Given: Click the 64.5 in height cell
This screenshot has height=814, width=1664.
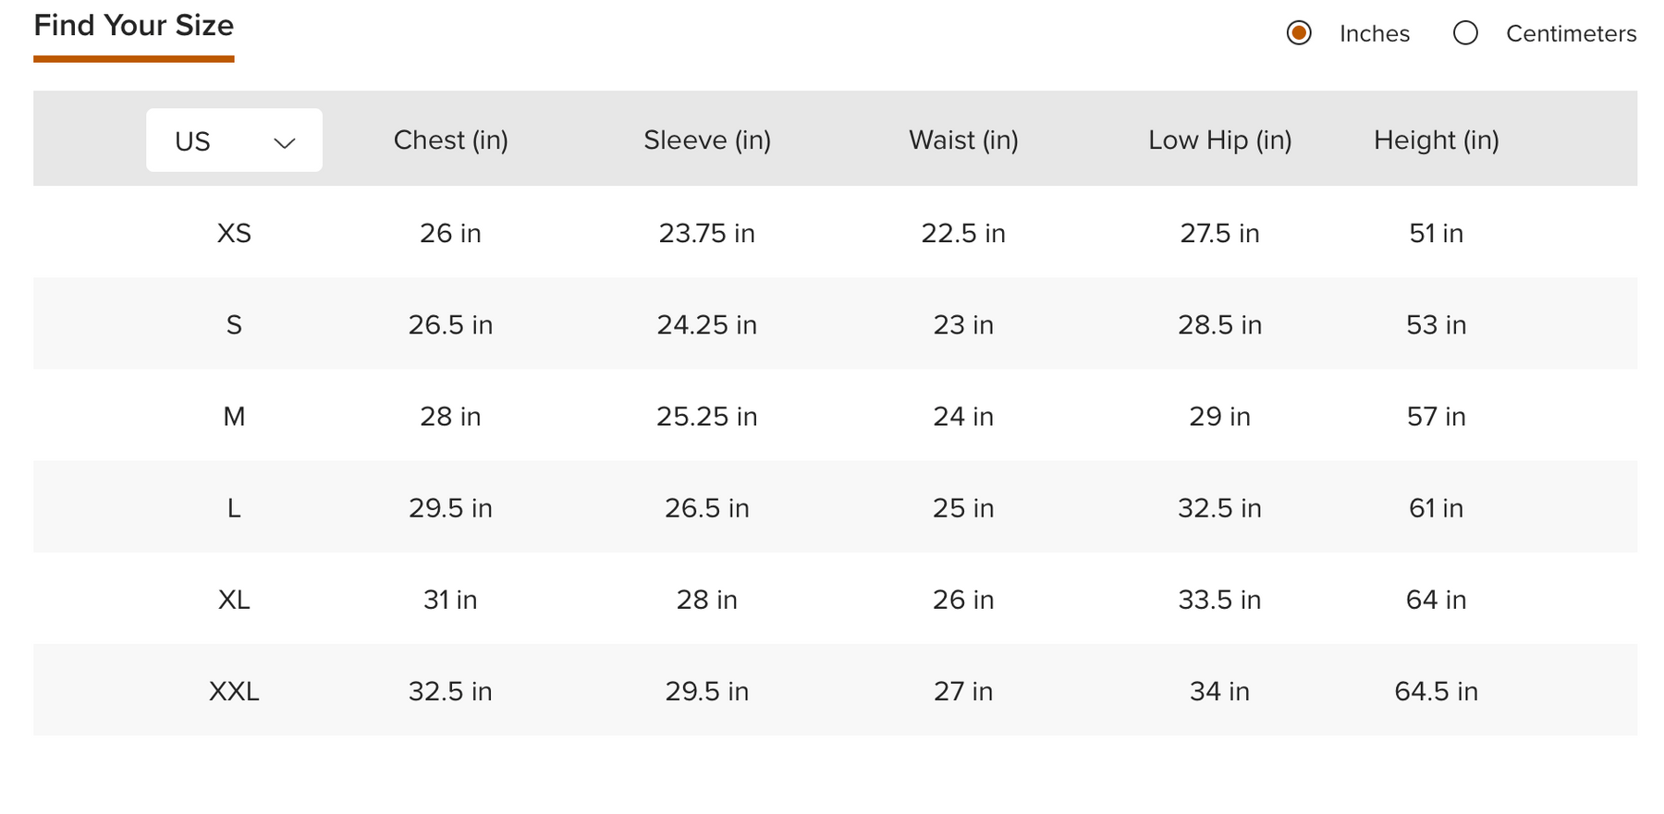Looking at the screenshot, I should pyautogui.click(x=1437, y=691).
